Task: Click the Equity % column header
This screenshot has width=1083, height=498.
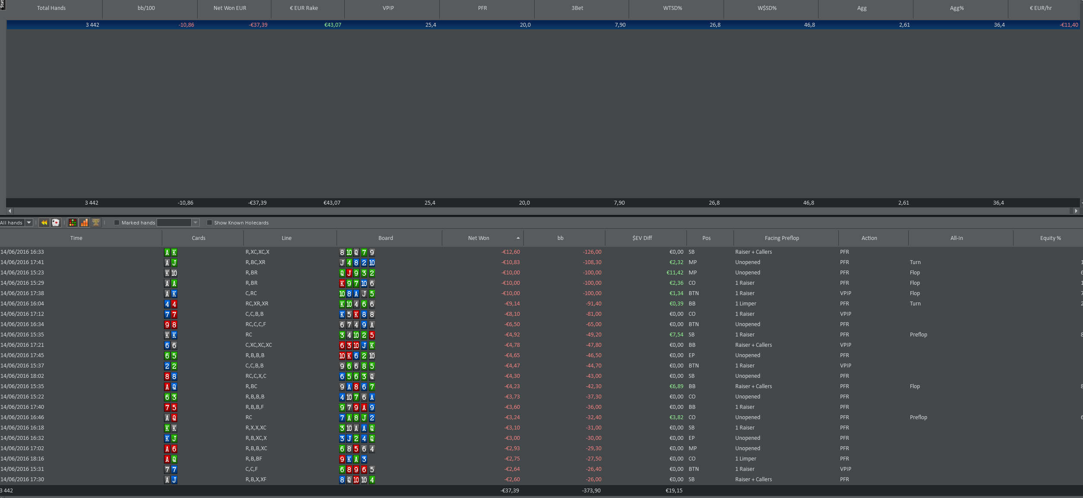Action: pos(1050,238)
